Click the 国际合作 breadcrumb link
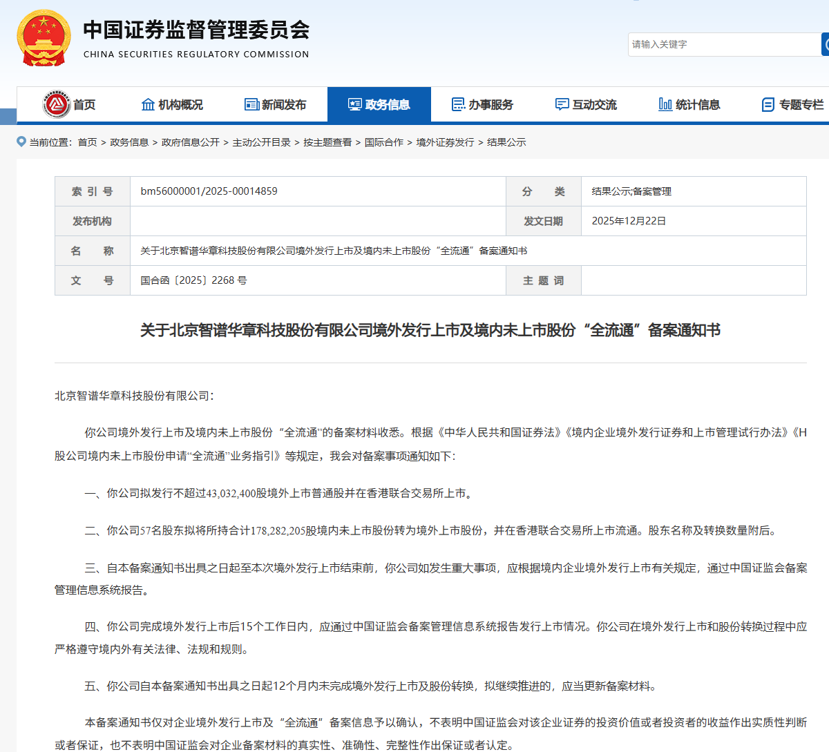This screenshot has width=829, height=752. click(x=384, y=142)
